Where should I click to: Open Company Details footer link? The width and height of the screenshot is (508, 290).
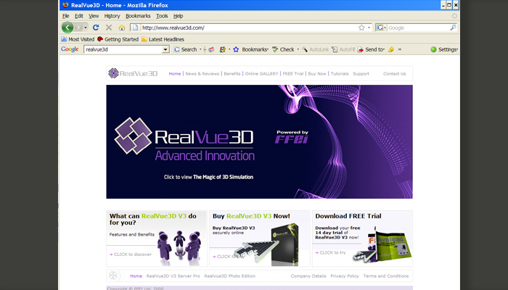(x=308, y=276)
